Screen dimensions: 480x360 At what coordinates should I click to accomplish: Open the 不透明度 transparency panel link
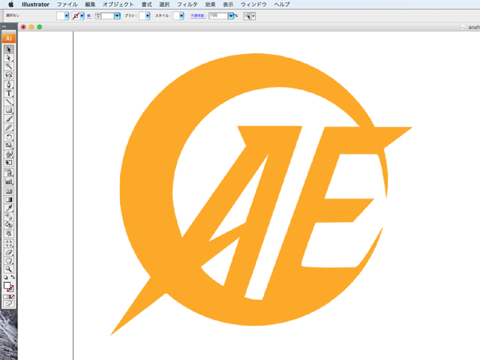pos(198,16)
